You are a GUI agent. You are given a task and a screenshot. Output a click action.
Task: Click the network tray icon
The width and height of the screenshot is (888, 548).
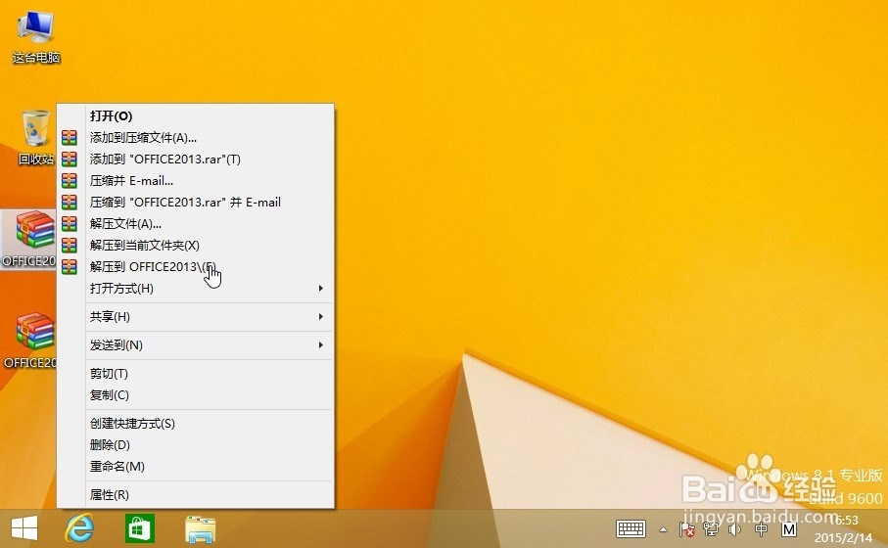pos(710,529)
